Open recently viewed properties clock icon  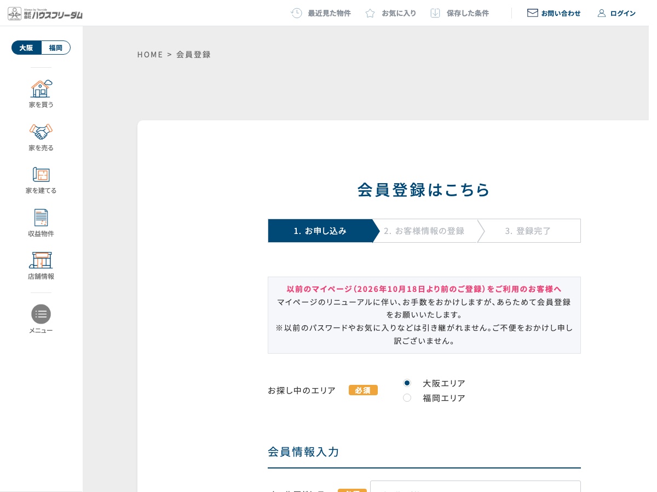tap(296, 13)
